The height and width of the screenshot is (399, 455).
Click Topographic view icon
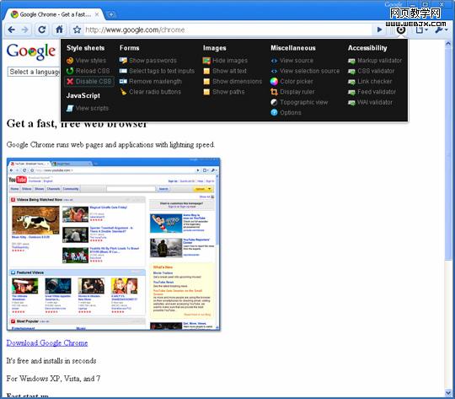coord(274,102)
